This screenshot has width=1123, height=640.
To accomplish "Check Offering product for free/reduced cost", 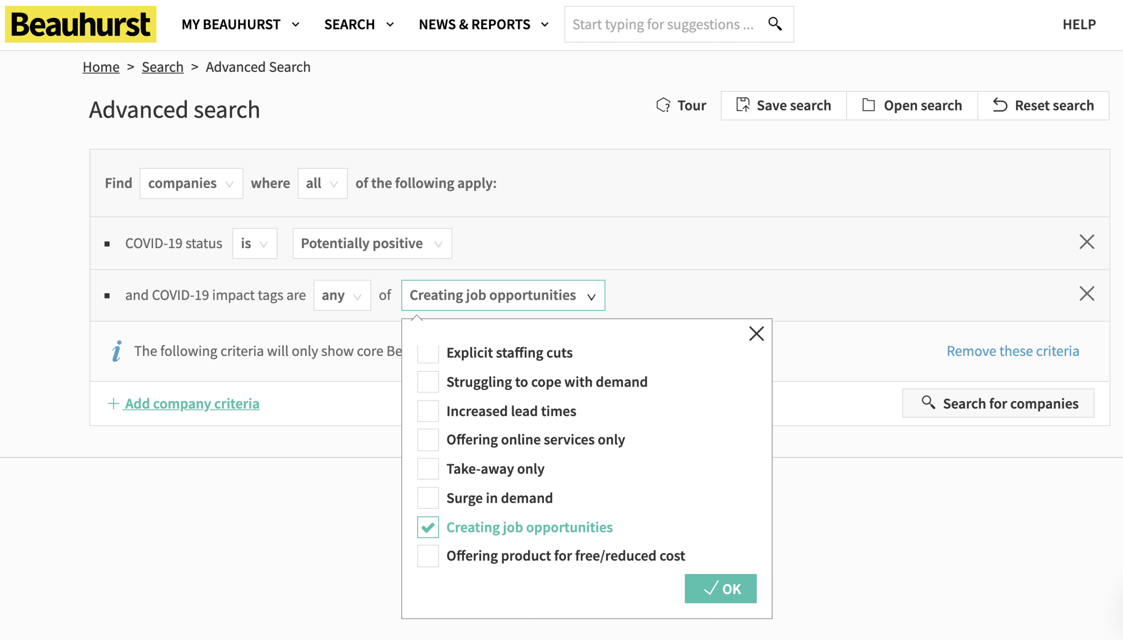I will (x=428, y=556).
